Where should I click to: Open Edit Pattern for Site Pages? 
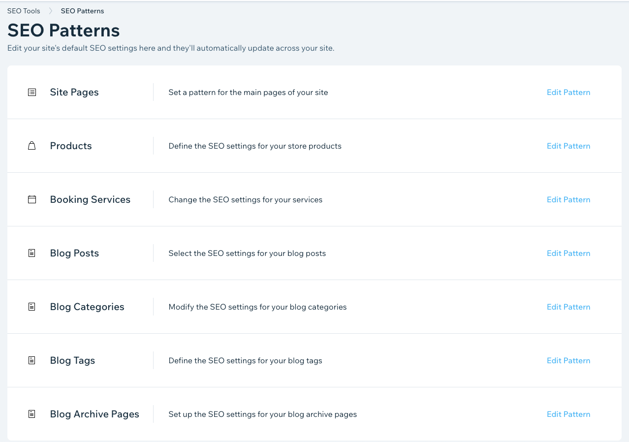(x=568, y=92)
